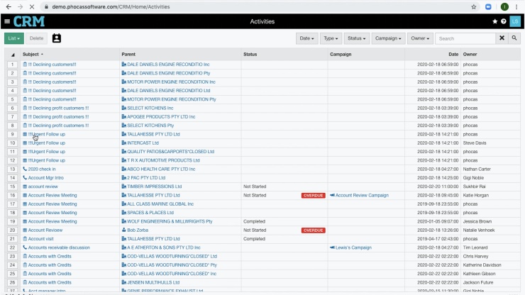Select row 24 number box
The width and height of the screenshot is (525, 295).
pos(12,265)
